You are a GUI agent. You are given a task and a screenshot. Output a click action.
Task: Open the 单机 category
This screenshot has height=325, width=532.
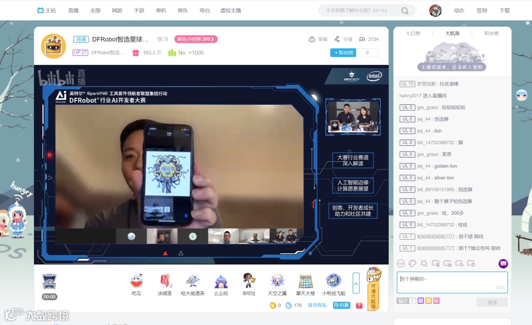pos(161,10)
